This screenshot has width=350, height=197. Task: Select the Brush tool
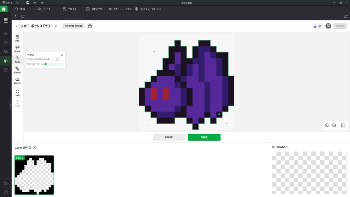pos(17,49)
